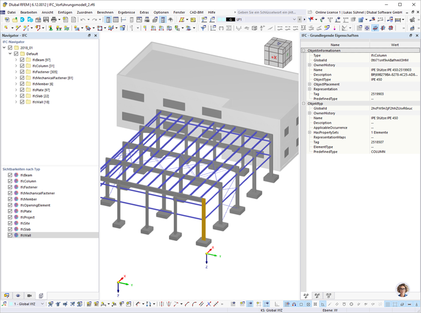Viewport: 421px width, 313px height.
Task: Uncheck the IfcColumn [31] tree checkbox
Action: [x=22, y=66]
